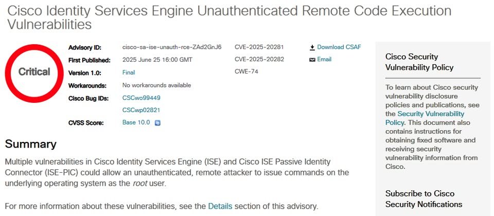Screen dimensions: 494x216
Task: Click the Base 10.0 CVSS score link
Action: point(136,122)
